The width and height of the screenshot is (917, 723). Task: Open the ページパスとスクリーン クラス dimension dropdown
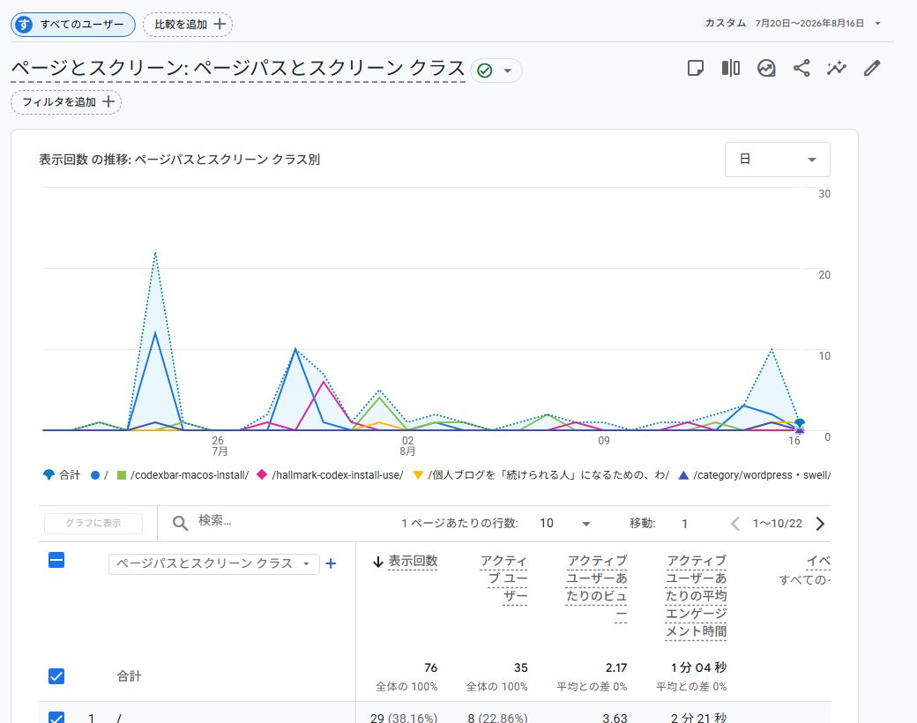(214, 564)
